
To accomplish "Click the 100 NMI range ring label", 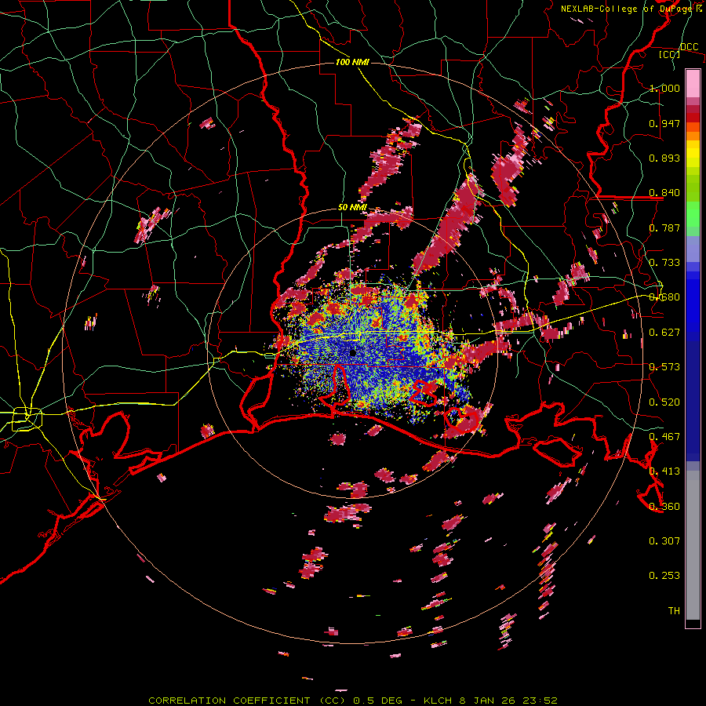I will (x=352, y=62).
